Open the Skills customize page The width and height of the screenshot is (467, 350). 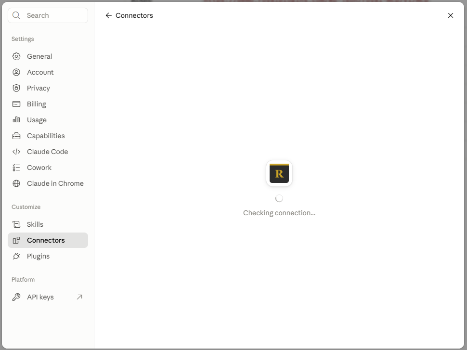pos(48,224)
